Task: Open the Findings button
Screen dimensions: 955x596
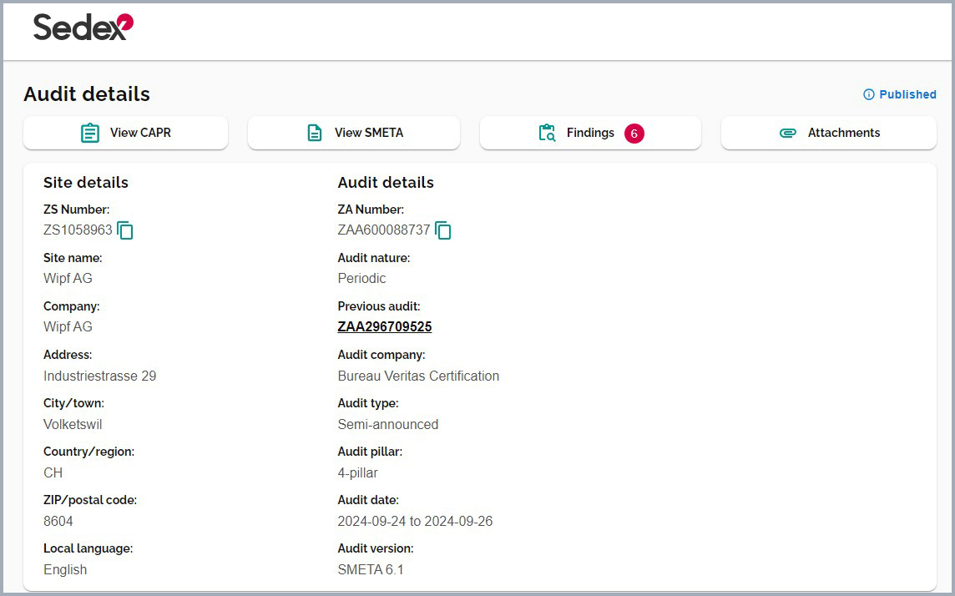Action: [x=590, y=133]
